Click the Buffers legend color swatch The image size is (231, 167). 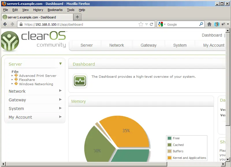pos(169,151)
